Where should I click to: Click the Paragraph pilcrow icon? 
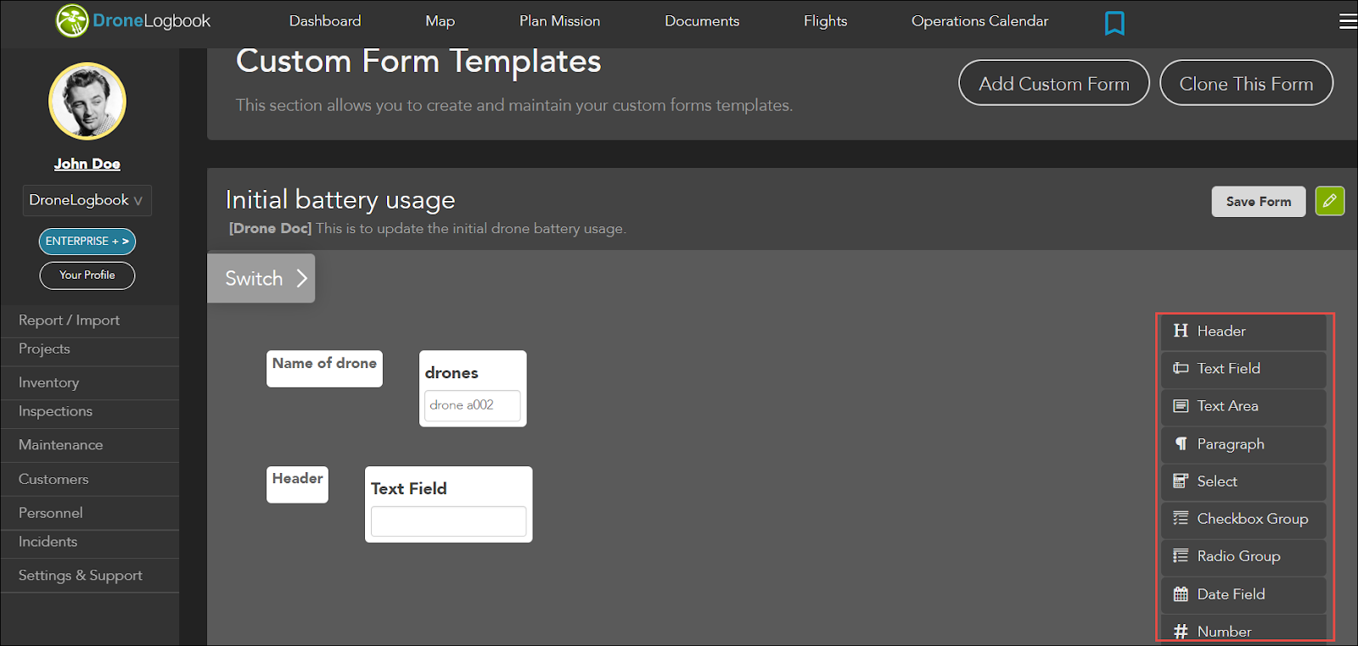(1181, 443)
